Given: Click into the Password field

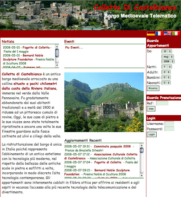Looking at the screenshot, I should 169,129.
